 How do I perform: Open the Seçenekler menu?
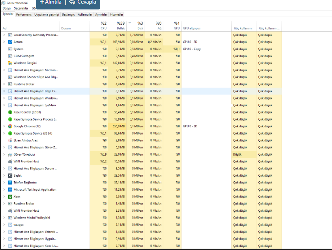click(x=21, y=8)
